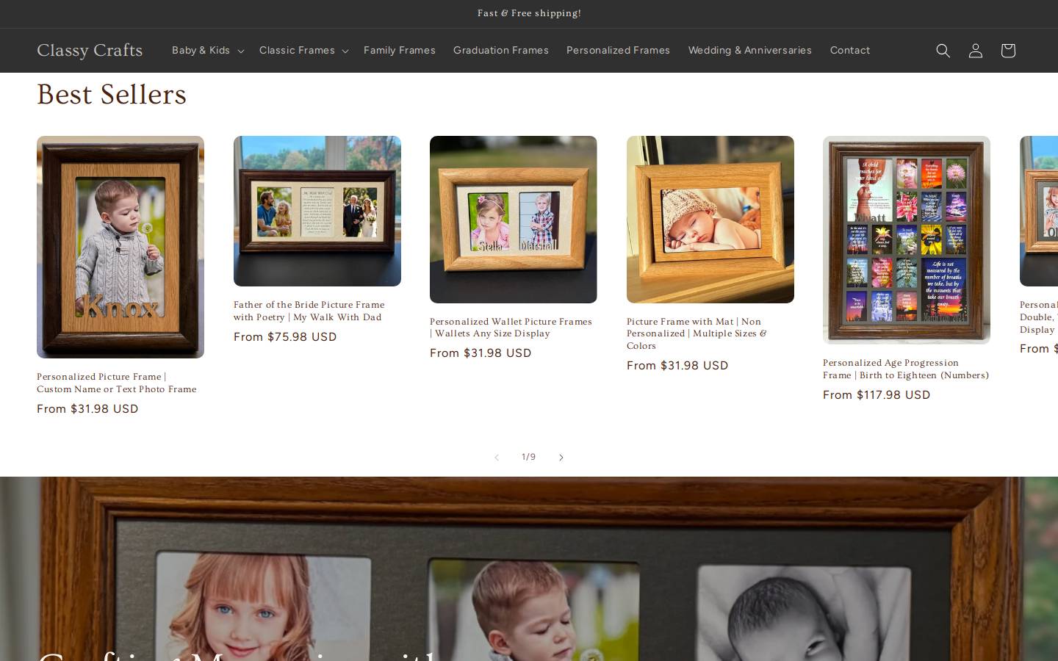Expand the Classic Frames menu
Viewport: 1058px width, 661px height.
303,51
